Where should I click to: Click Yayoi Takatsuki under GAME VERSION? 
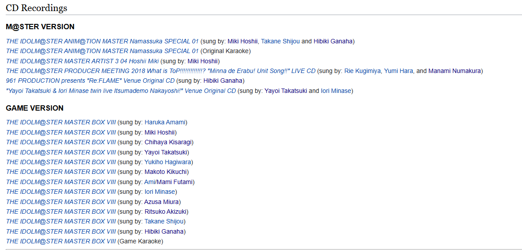166,152
